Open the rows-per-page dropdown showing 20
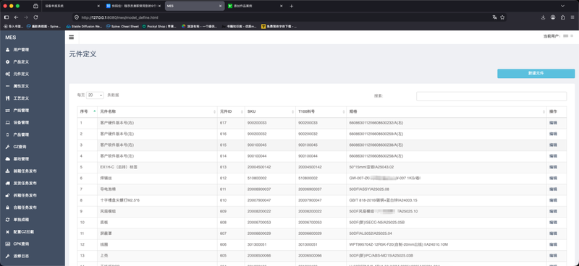Image resolution: width=579 pixels, height=266 pixels. [96, 95]
